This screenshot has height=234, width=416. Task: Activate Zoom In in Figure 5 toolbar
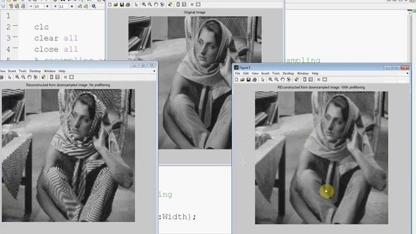pyautogui.click(x=270, y=79)
